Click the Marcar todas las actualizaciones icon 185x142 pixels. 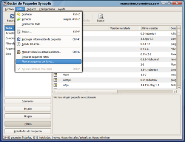click(18, 52)
